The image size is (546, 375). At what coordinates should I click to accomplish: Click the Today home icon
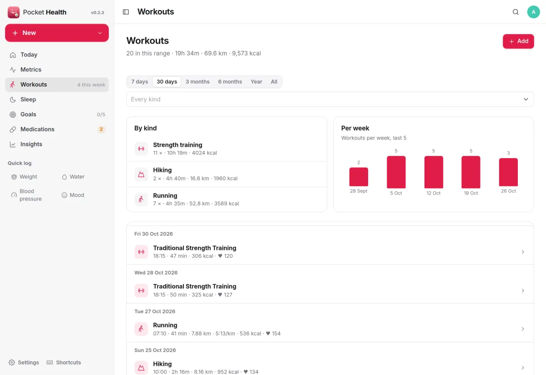pyautogui.click(x=13, y=55)
